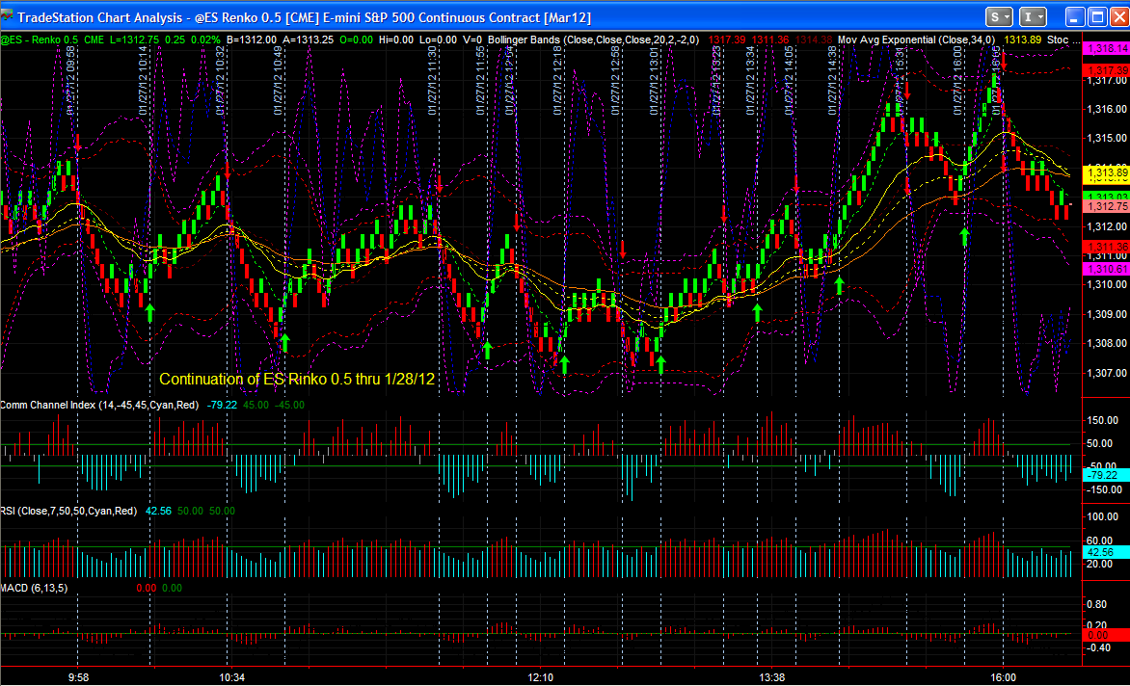Click the vertical 01/27/12 09:58 date label

(x=70, y=81)
